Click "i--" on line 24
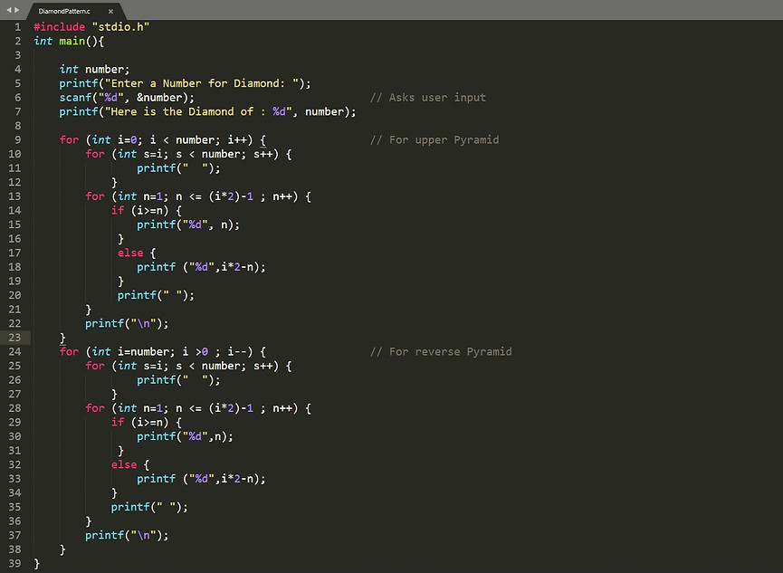Screen dimensions: 783x573 (237, 352)
